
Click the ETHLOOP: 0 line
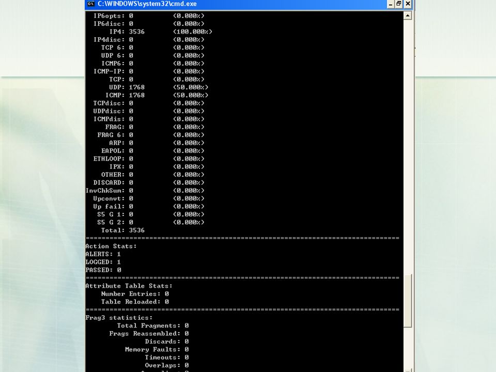149,159
